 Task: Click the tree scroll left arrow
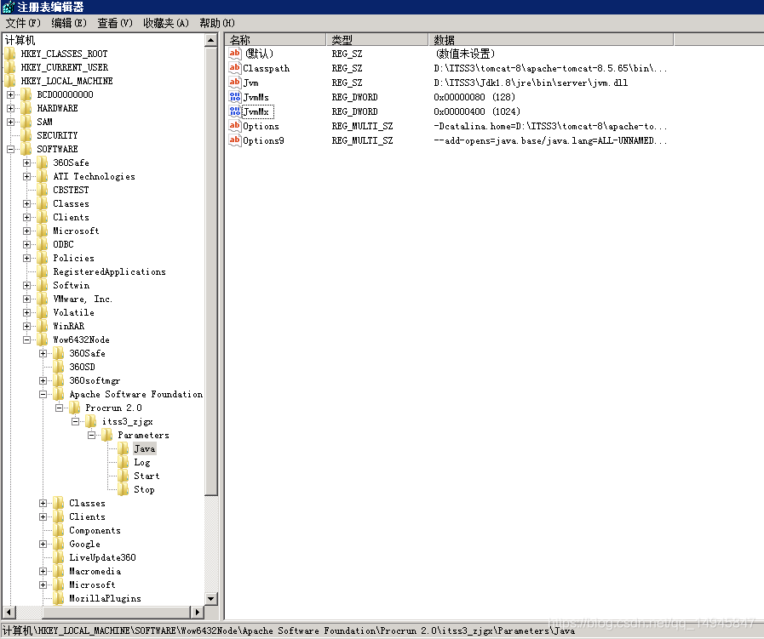9,612
